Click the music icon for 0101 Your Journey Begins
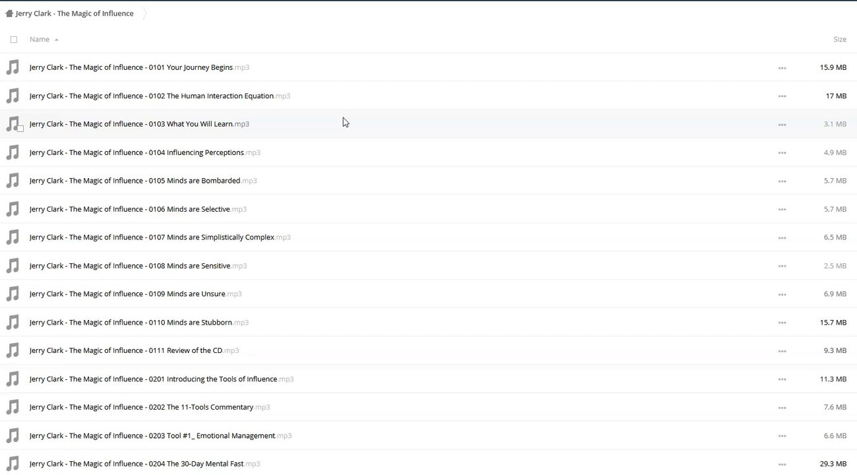Screen dimensions: 857x475 (x=13, y=67)
